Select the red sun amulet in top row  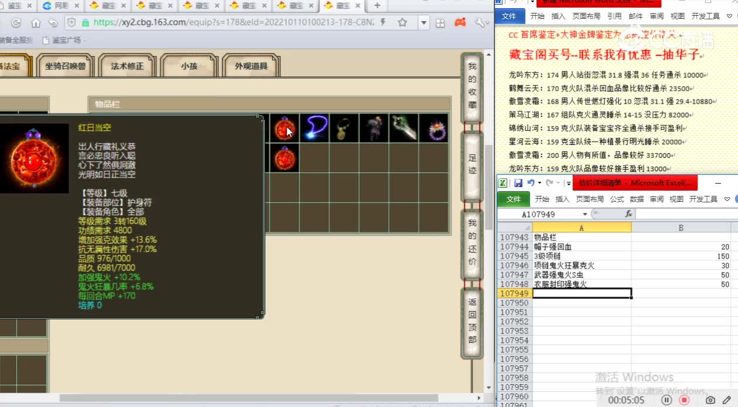tap(285, 128)
